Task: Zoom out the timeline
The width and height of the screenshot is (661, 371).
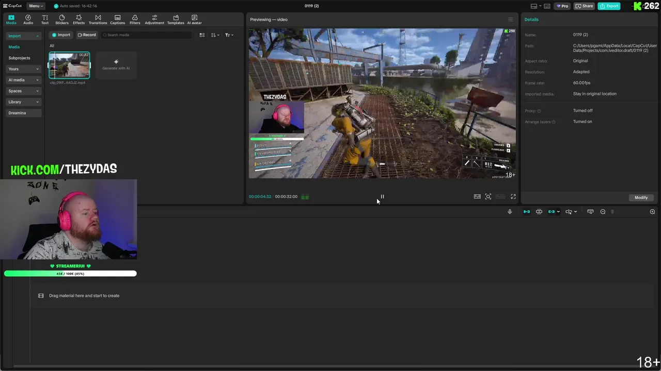Action: (603, 212)
